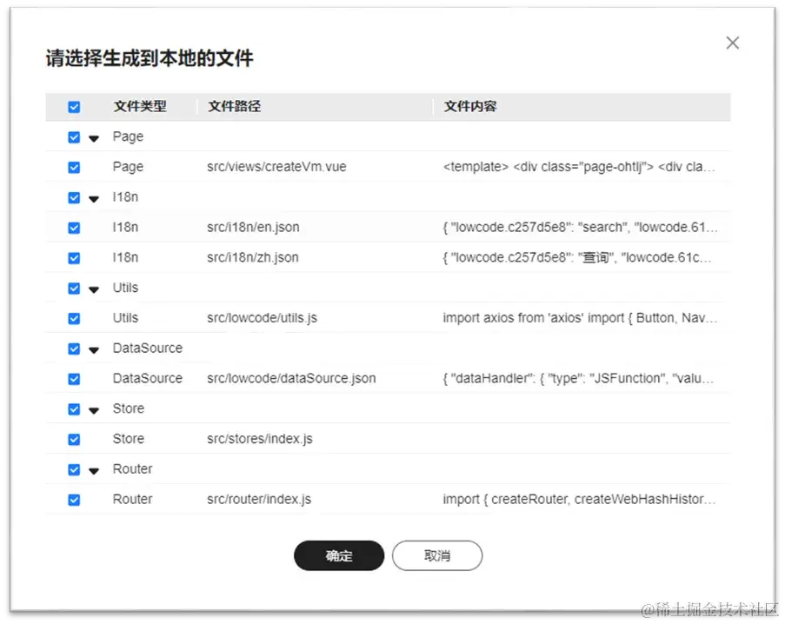The image size is (785, 624).
Task: Deselect the Router group checkbox
Action: coord(74,469)
